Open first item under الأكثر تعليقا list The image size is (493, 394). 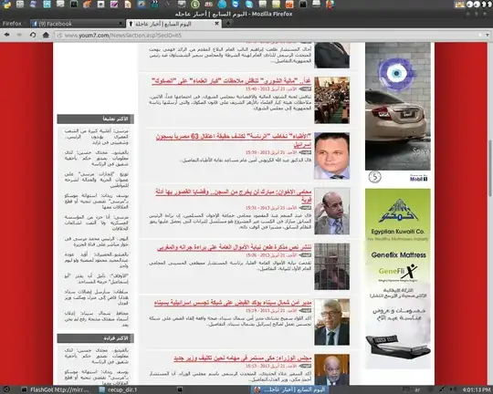coord(97,137)
